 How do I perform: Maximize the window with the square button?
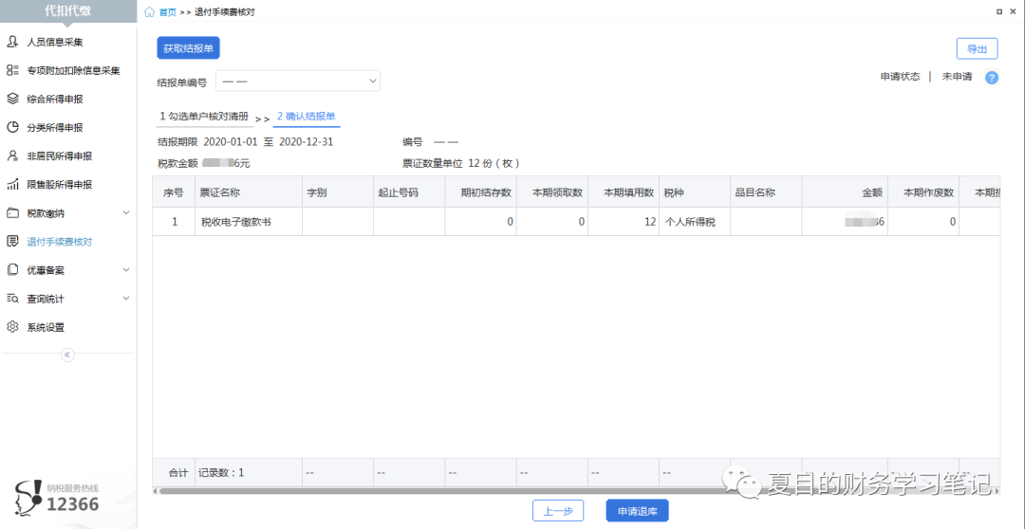(998, 11)
